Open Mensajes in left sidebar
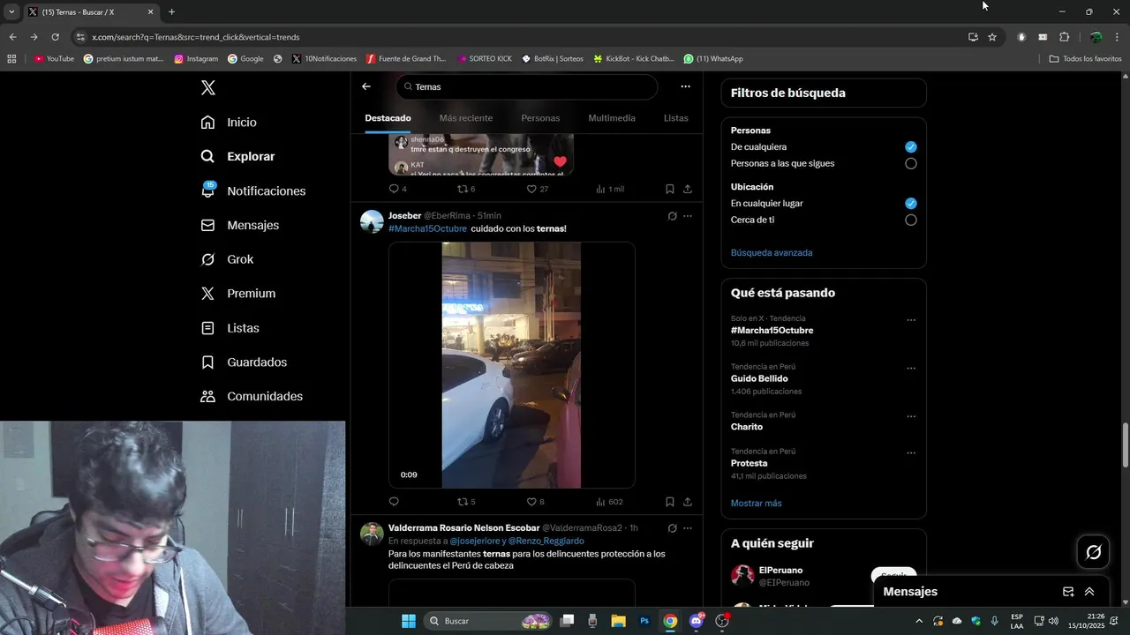This screenshot has height=635, width=1130. coord(239,225)
